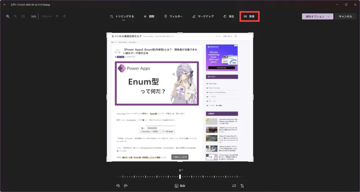Maximize the Photos window
360x192 pixels.
346,5
